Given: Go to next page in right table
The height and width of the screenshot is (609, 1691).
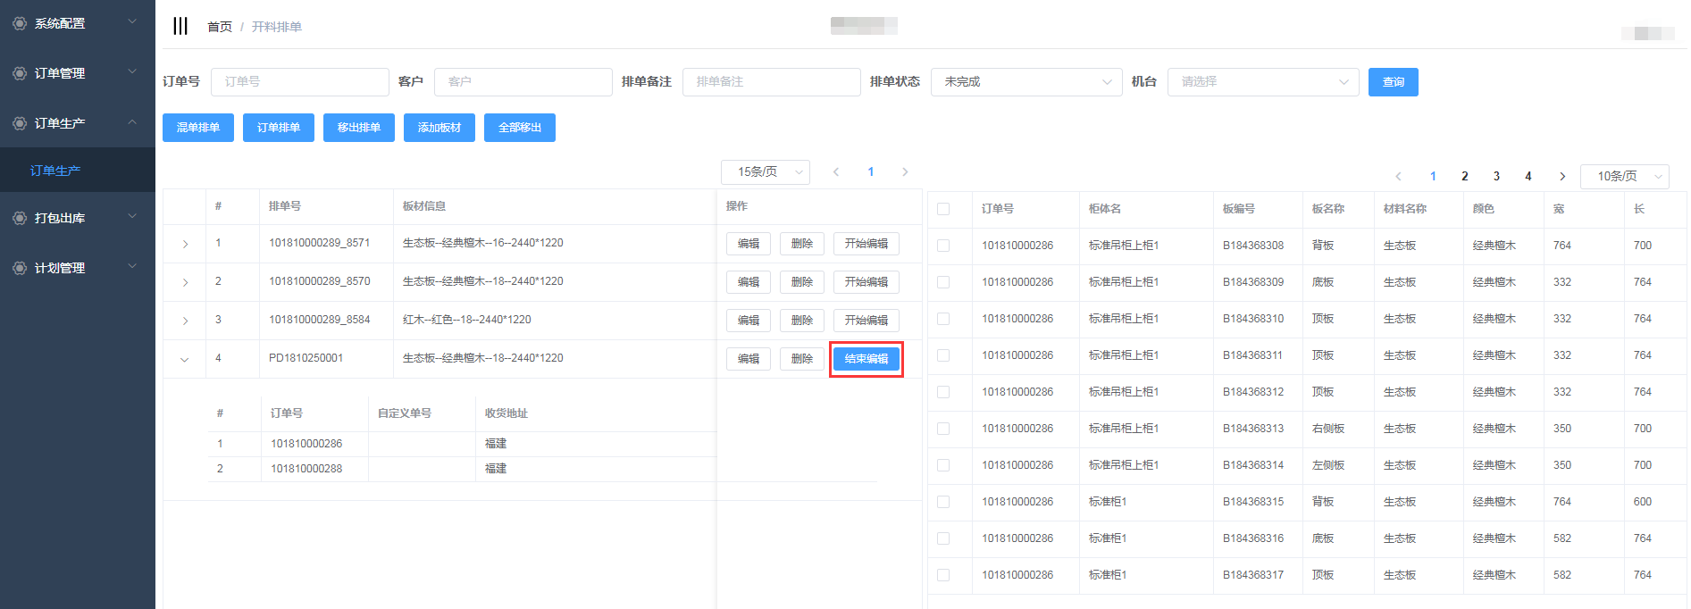Looking at the screenshot, I should point(1561,177).
